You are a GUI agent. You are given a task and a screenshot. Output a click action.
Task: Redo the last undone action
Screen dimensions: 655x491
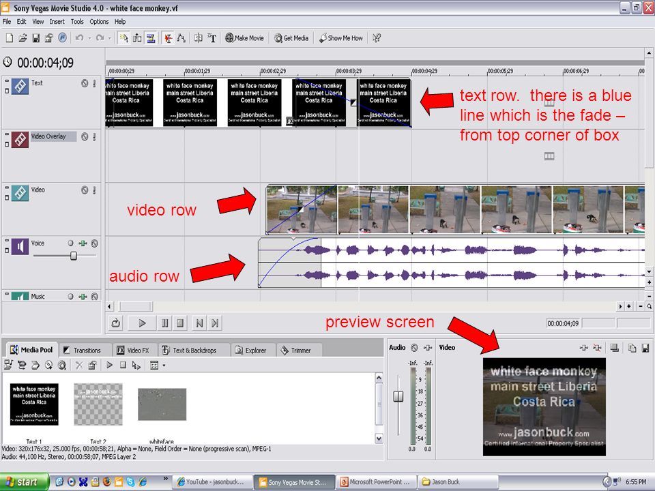pos(100,38)
